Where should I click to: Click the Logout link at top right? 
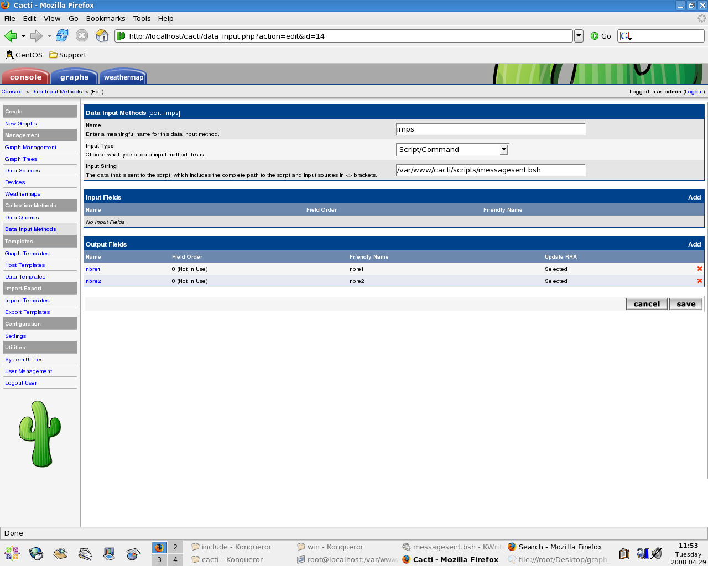694,92
